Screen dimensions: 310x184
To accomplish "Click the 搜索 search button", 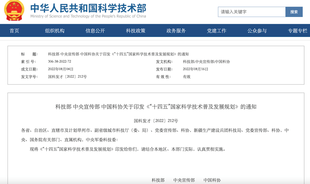I will pyautogui.click(x=294, y=12).
